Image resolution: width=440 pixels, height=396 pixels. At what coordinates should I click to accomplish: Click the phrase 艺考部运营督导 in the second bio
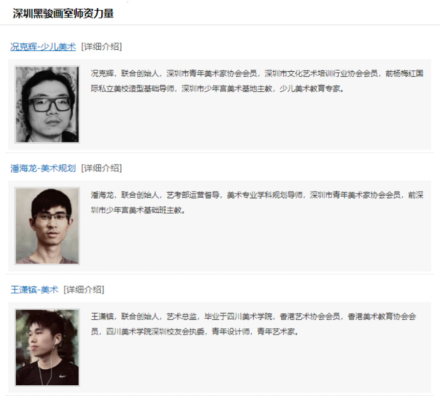(x=193, y=195)
